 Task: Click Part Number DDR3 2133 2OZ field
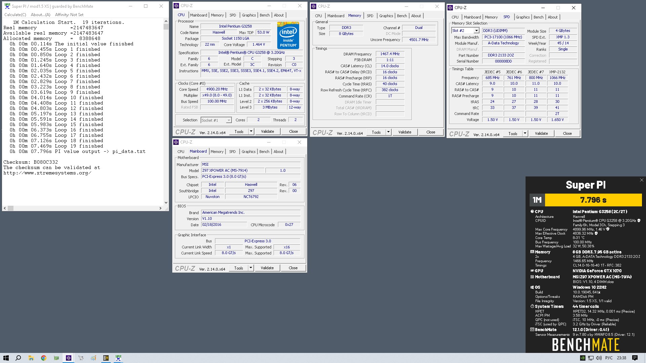pyautogui.click(x=503, y=55)
